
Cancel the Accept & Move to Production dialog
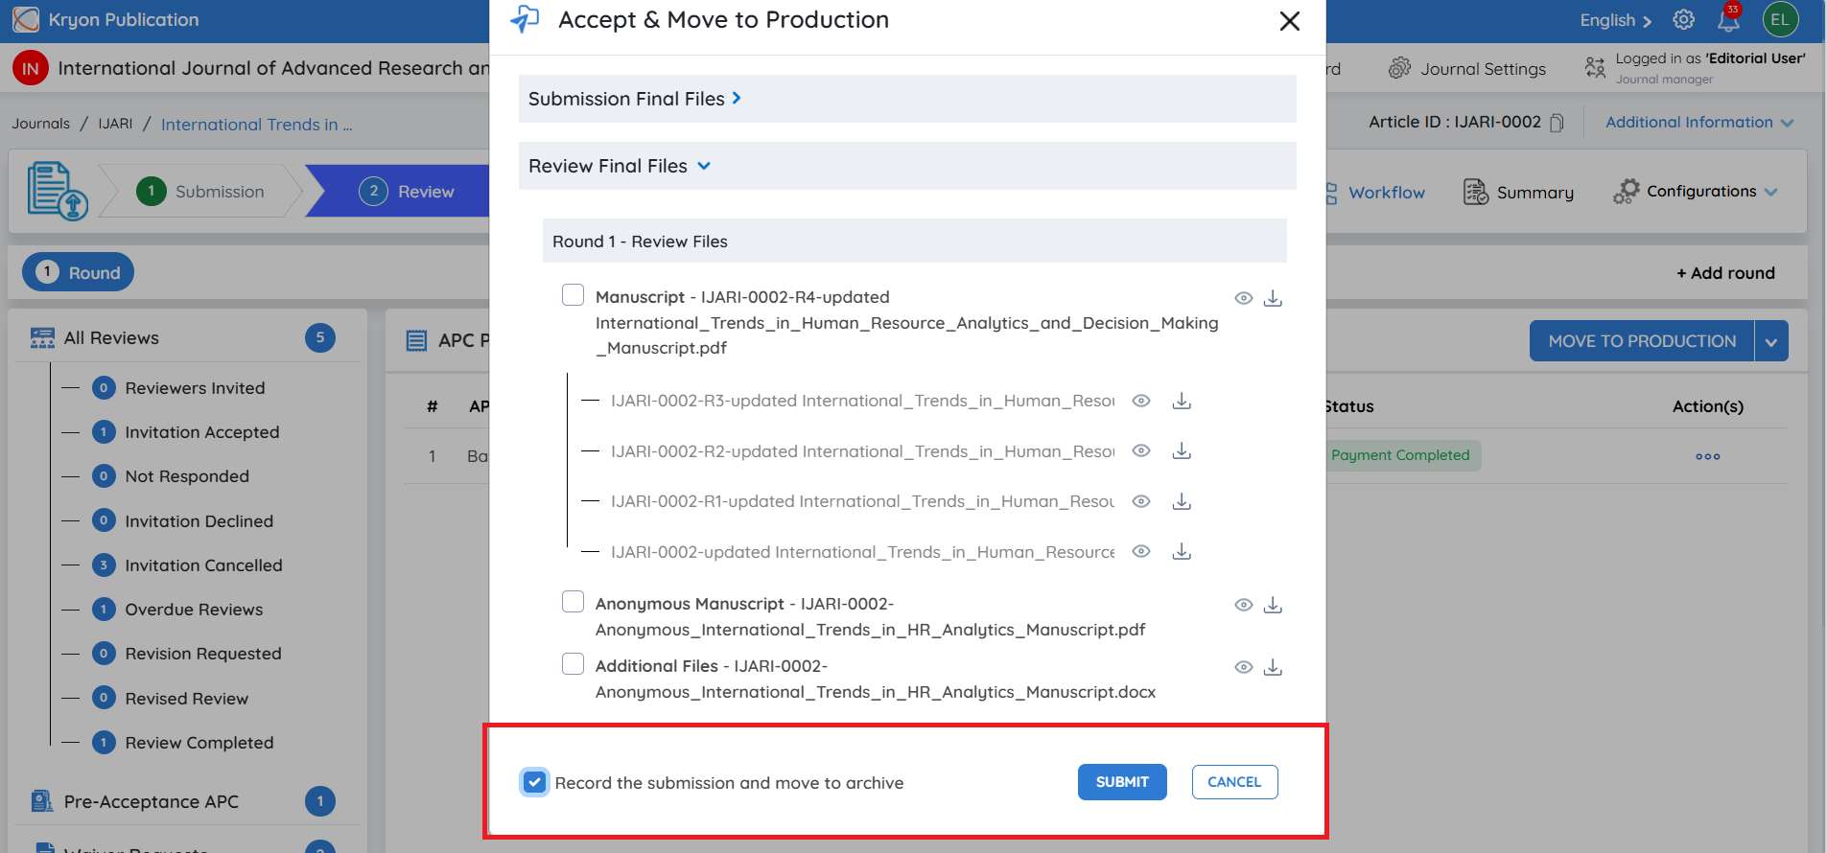point(1234,782)
